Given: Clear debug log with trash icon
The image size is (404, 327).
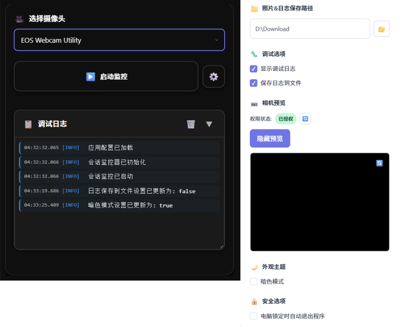Looking at the screenshot, I should pyautogui.click(x=191, y=124).
